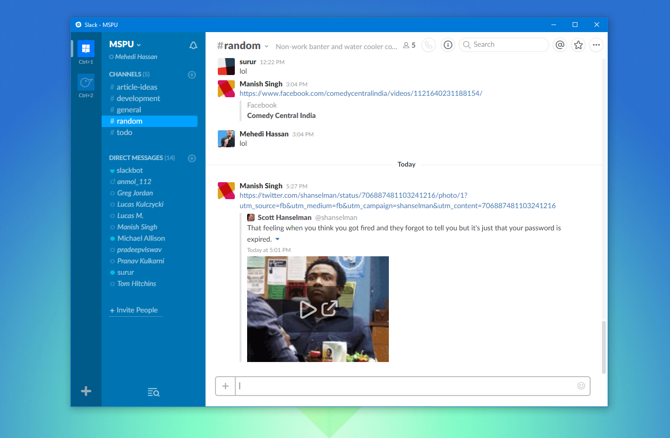
Task: Click Mehedi Hassan status under MSPU
Action: (133, 57)
